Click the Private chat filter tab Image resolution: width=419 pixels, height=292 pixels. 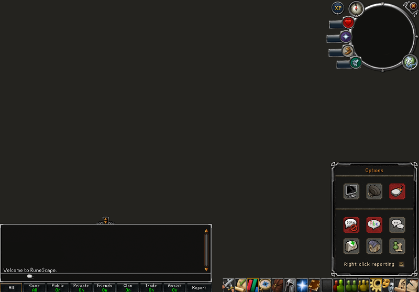(x=81, y=287)
